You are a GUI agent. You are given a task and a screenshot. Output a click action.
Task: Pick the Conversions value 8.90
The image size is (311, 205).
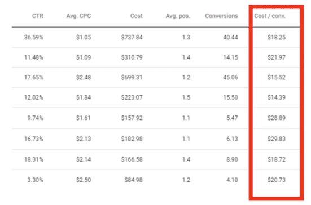pos(232,159)
